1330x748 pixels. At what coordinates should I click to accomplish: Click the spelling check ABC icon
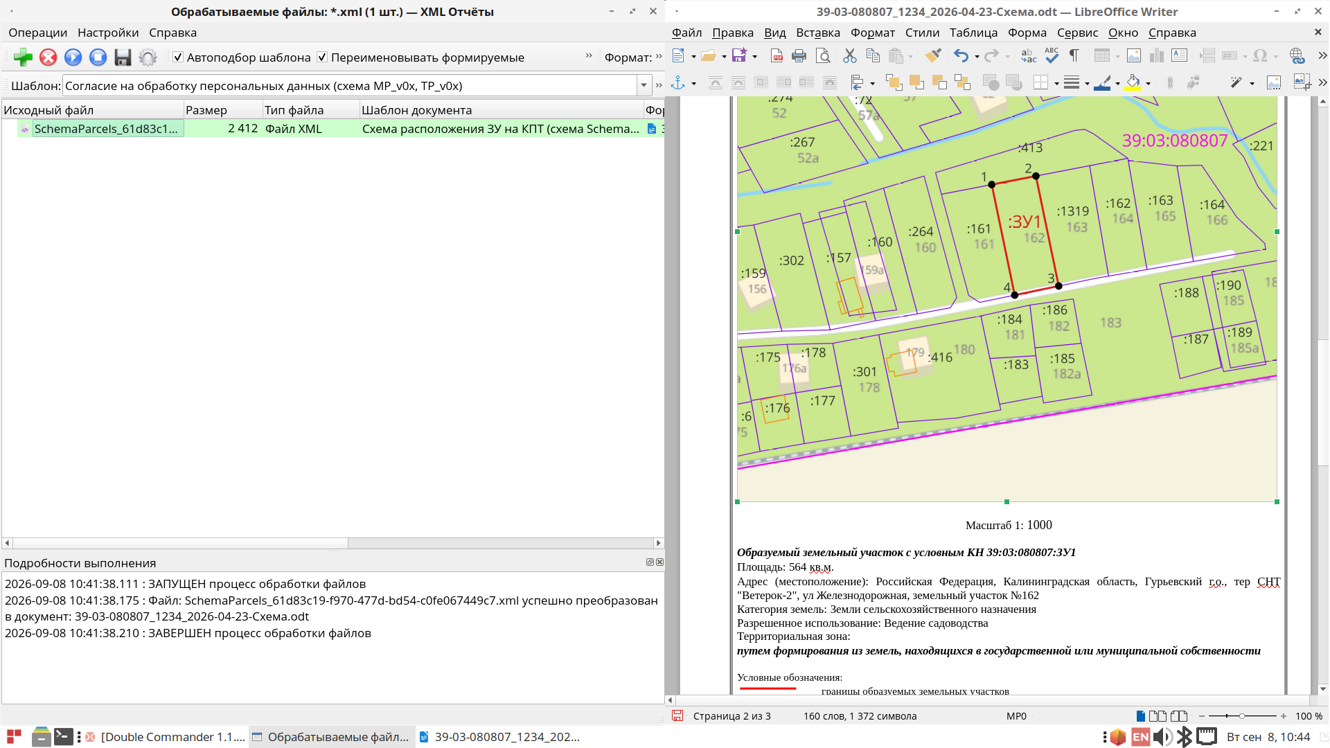(x=1052, y=56)
